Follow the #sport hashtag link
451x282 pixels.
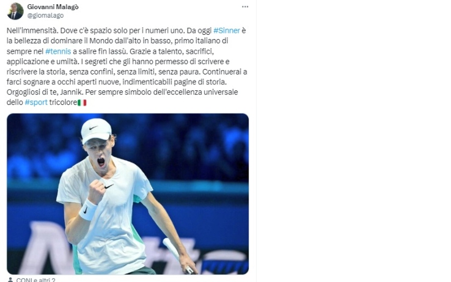coord(36,102)
